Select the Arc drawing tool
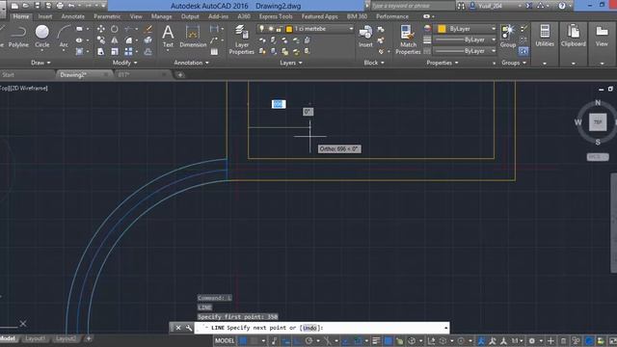This screenshot has height=347, width=617. click(64, 36)
